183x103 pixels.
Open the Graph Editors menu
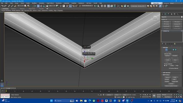coord(50,3)
